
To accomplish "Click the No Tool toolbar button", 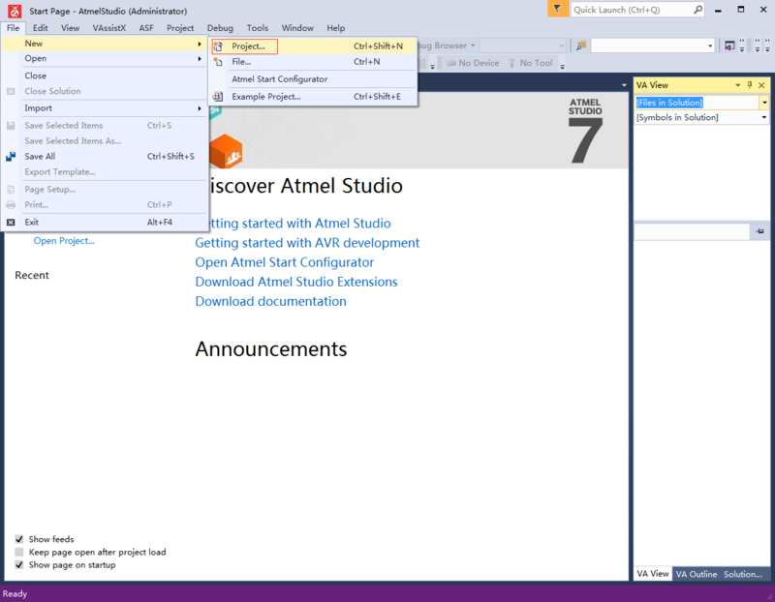I will coord(530,63).
